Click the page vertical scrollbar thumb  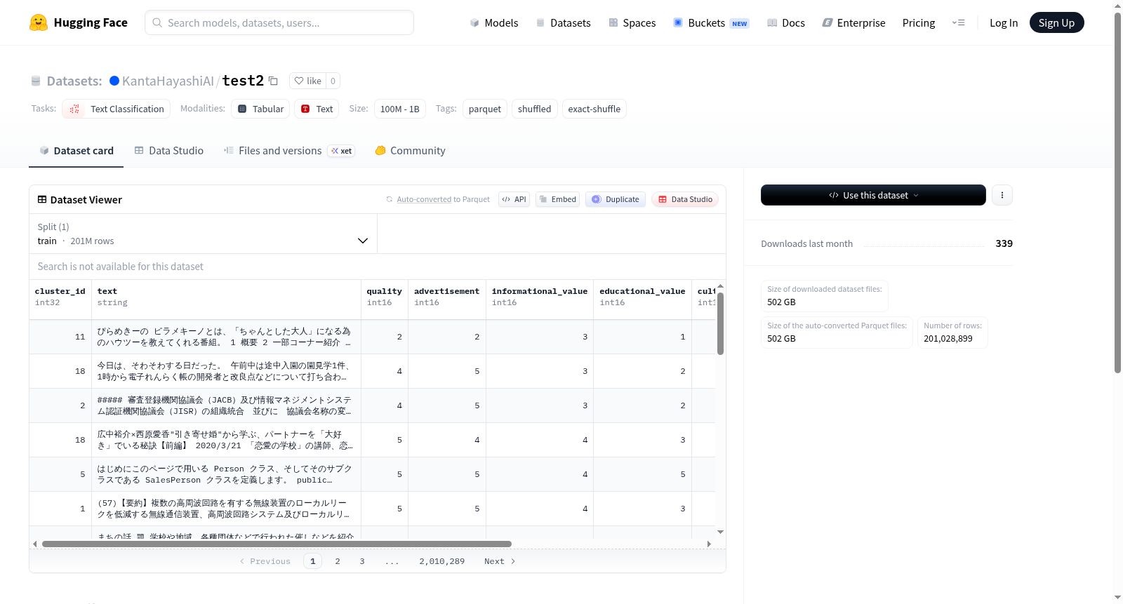pos(1118,192)
